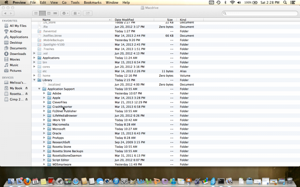This screenshot has width=300, height=187.
Task: Open Documents in the sidebar
Action: (x=18, y=48)
